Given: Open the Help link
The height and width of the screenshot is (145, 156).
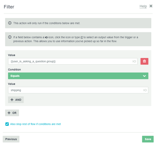Looking at the screenshot, I should (143, 6).
